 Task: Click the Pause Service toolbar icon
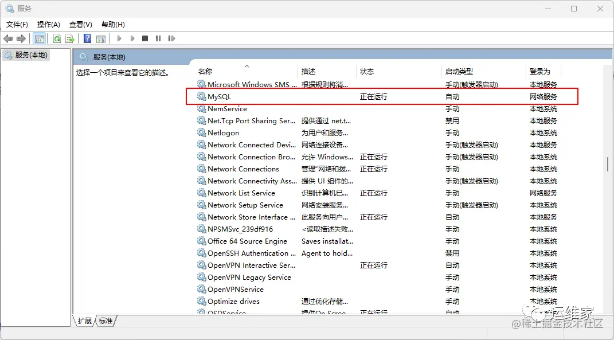point(158,38)
